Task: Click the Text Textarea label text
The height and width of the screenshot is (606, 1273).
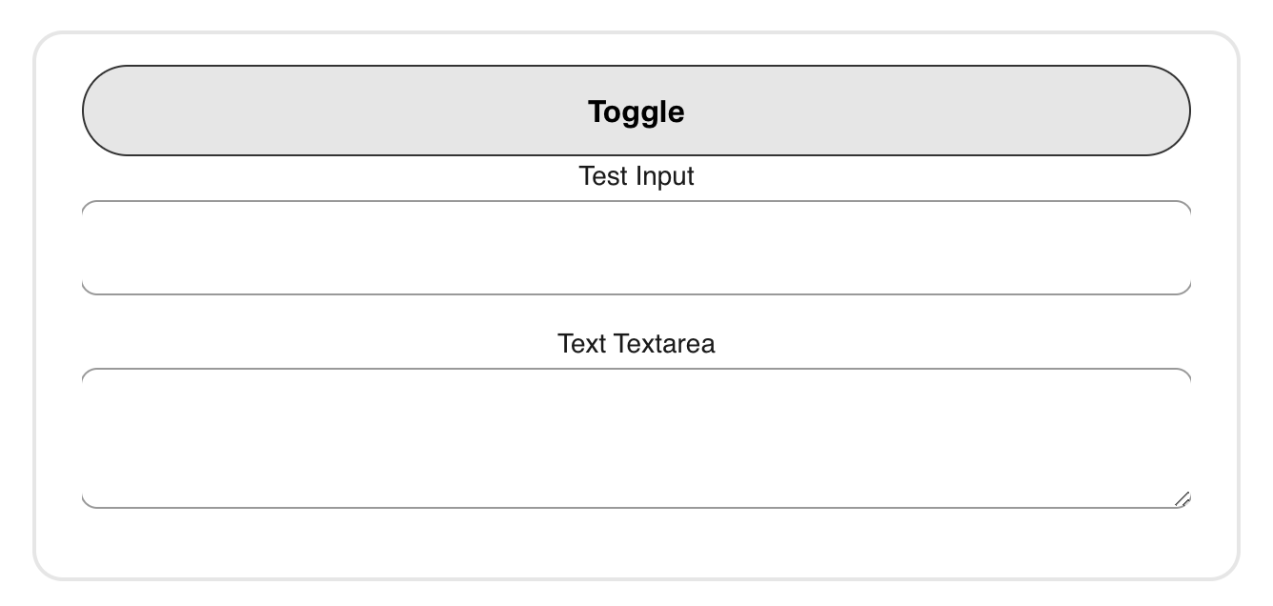Action: coord(636,344)
